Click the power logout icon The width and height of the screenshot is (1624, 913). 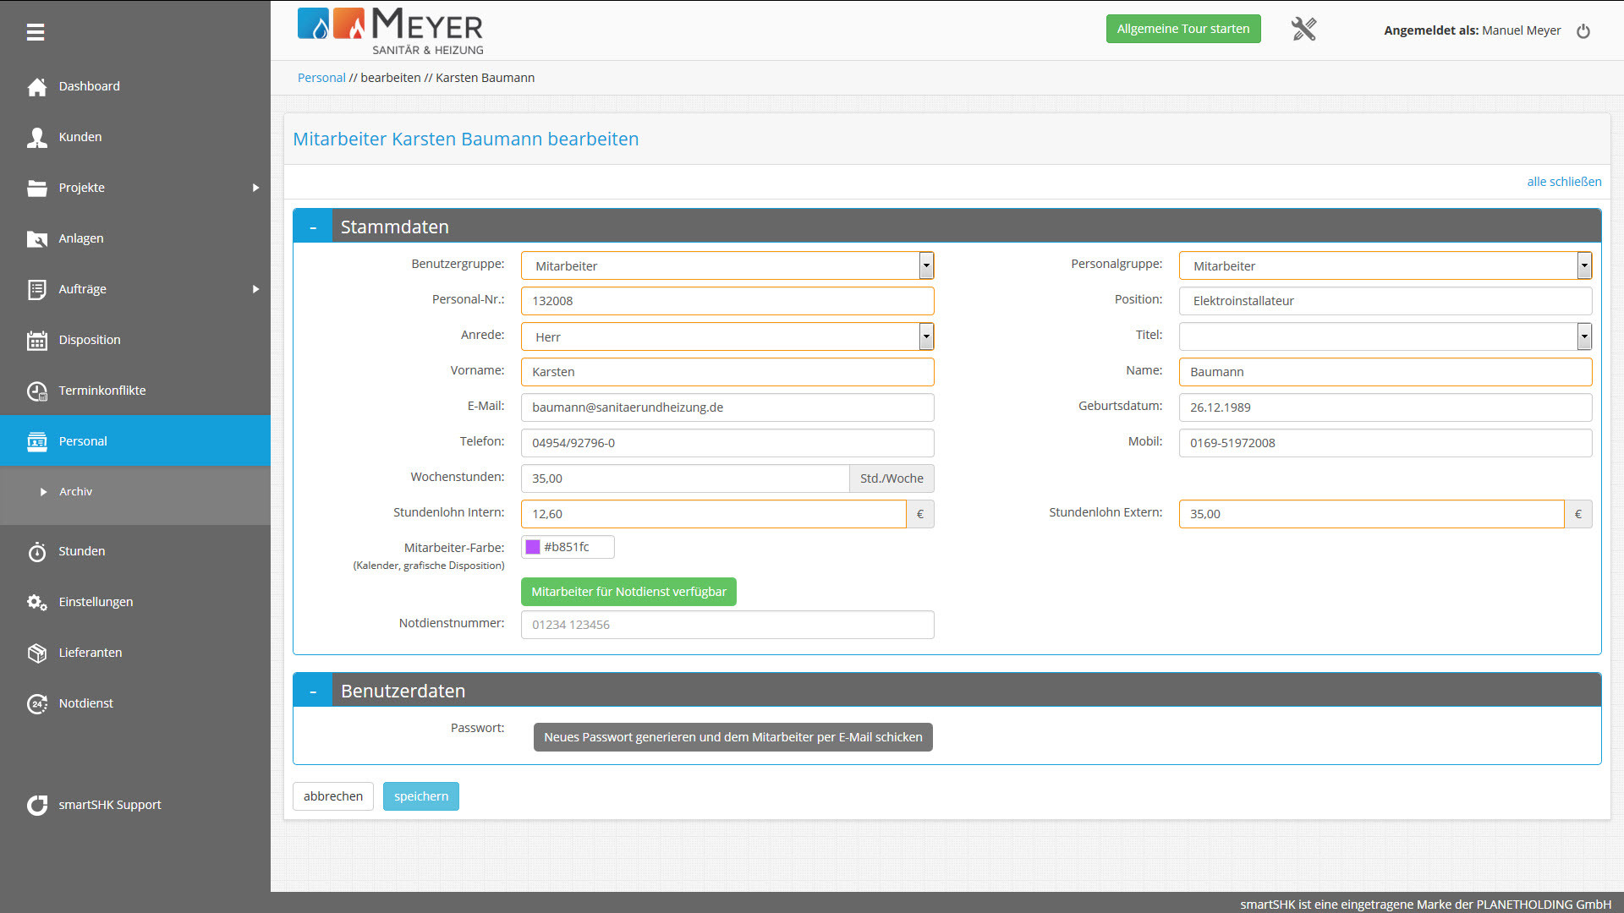tap(1583, 31)
